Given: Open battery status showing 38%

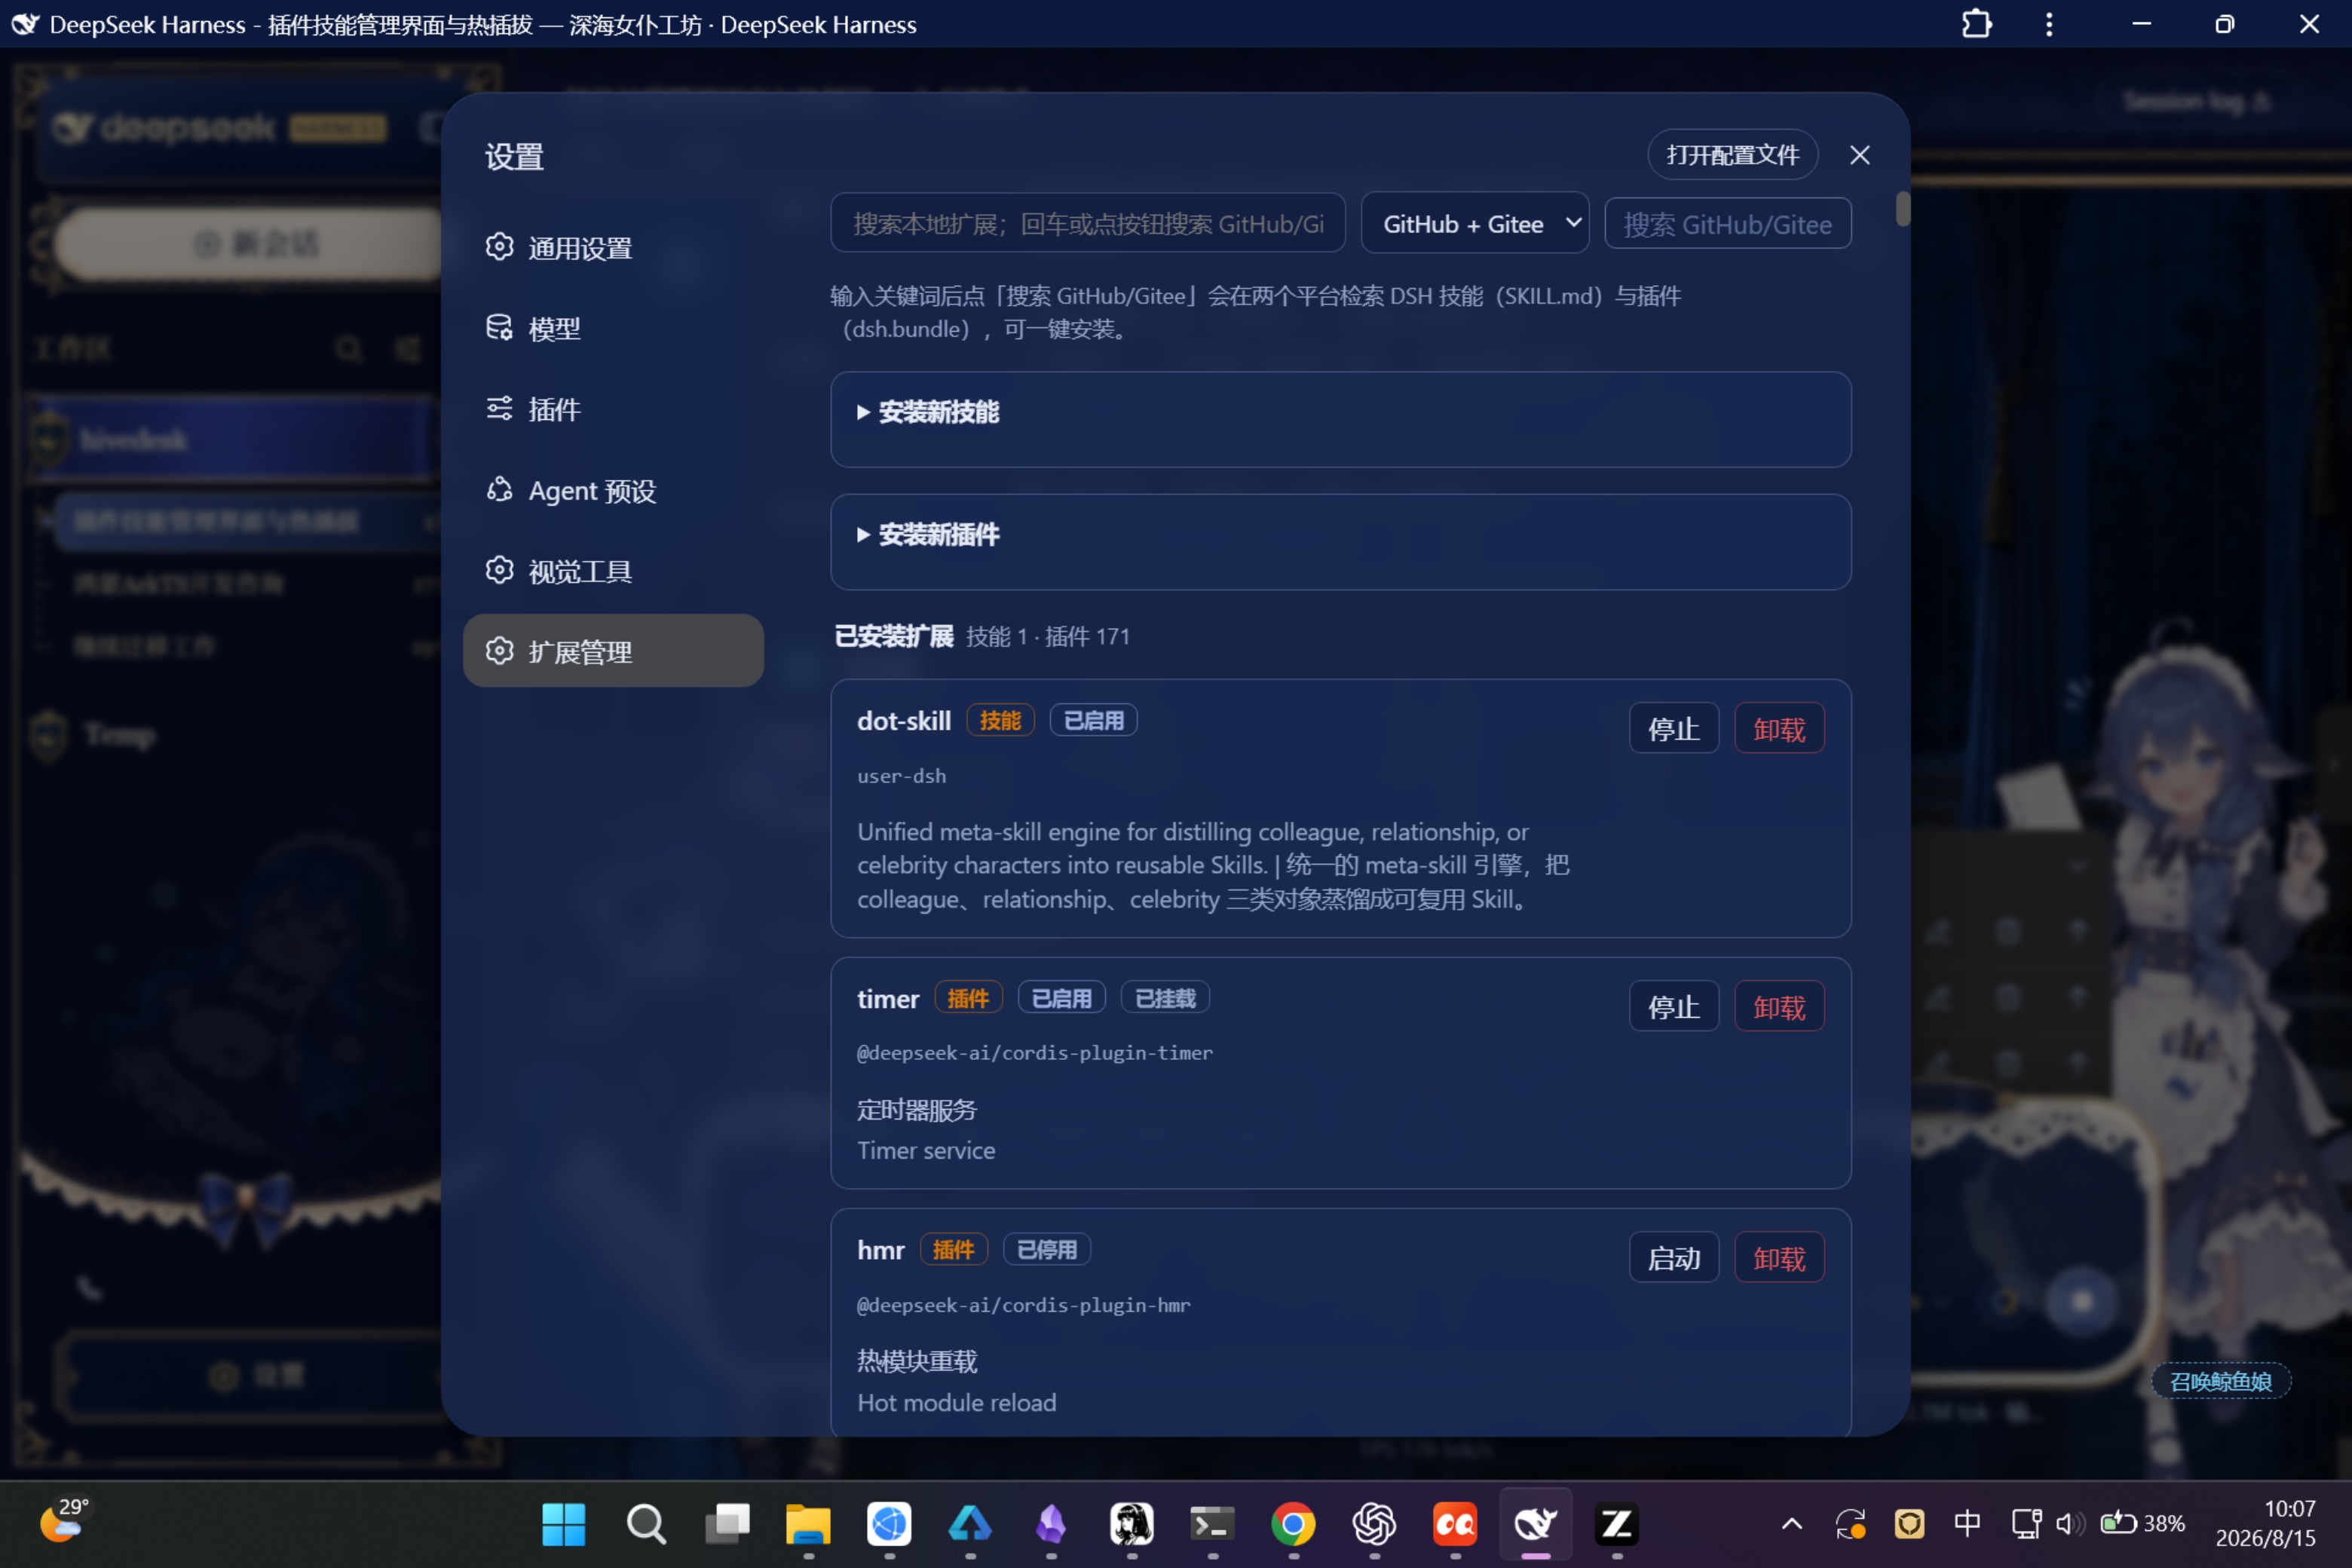Looking at the screenshot, I should [2142, 1524].
